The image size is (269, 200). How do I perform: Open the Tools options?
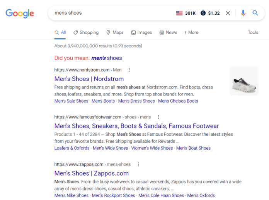pyautogui.click(x=253, y=32)
